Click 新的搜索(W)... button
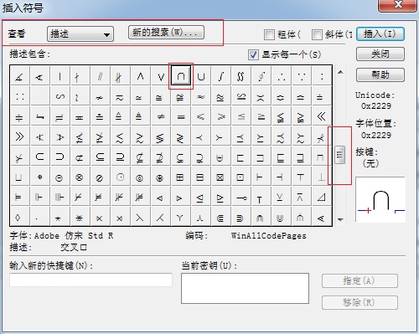This screenshot has height=334, width=419. pos(166,33)
